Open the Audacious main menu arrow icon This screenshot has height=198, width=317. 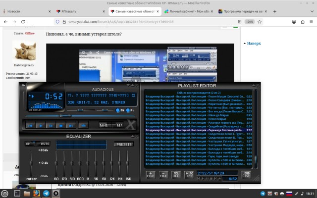point(23,86)
